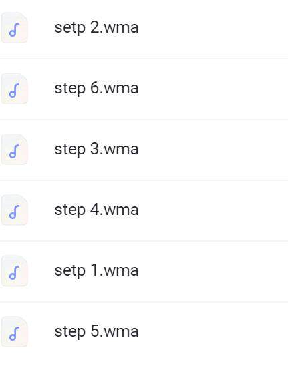
Task: Select the step 5.wma file name
Action: point(96,331)
